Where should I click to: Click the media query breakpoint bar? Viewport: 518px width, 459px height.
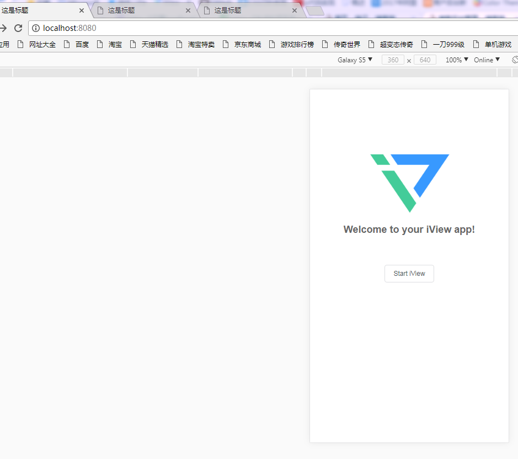coord(259,73)
